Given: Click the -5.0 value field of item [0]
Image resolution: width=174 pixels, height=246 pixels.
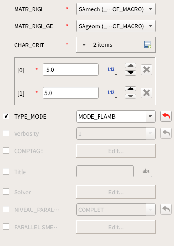Looking at the screenshot, I should click(71, 70).
